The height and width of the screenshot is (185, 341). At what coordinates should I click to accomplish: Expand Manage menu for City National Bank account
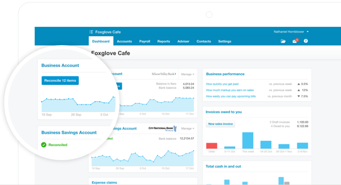188,128
